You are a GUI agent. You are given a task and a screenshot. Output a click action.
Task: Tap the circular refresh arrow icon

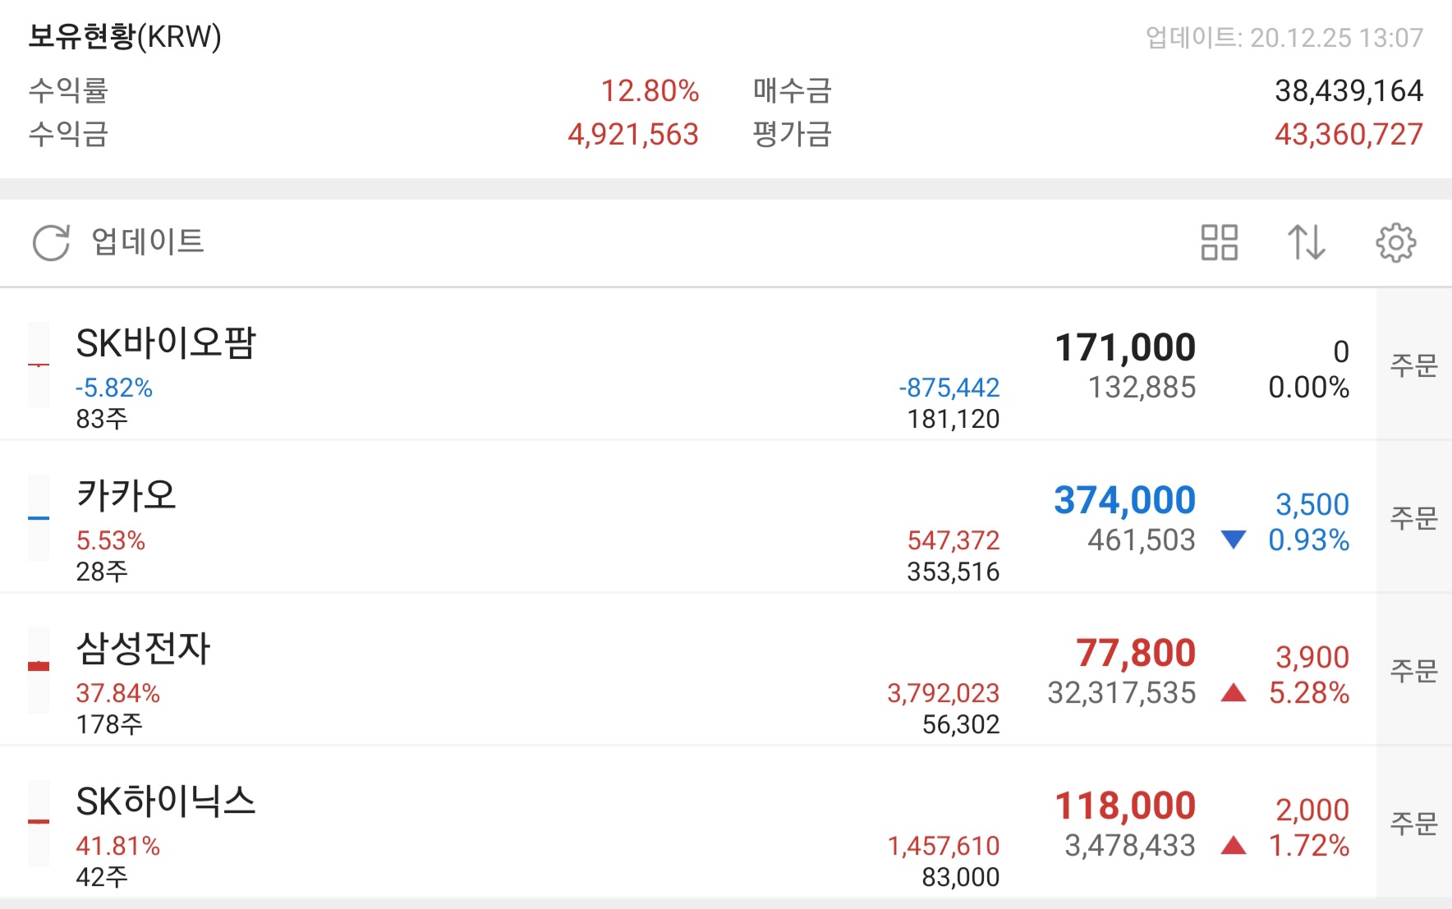(51, 243)
